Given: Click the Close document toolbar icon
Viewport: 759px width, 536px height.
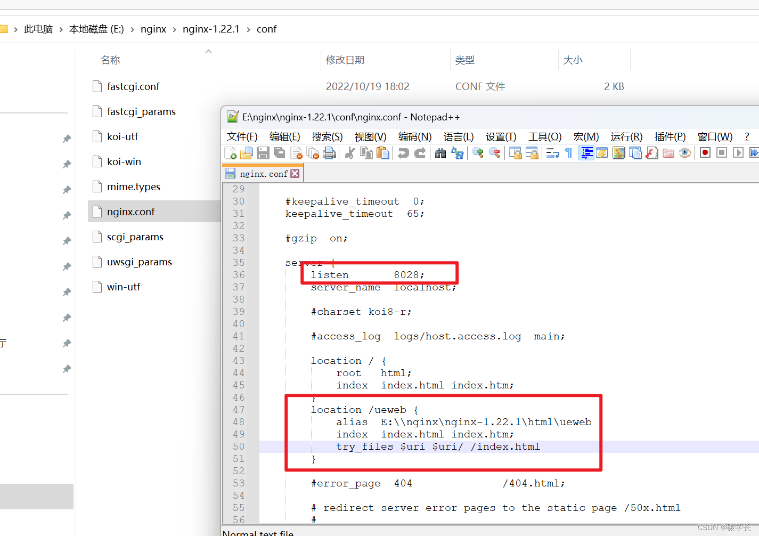Looking at the screenshot, I should pos(297,153).
